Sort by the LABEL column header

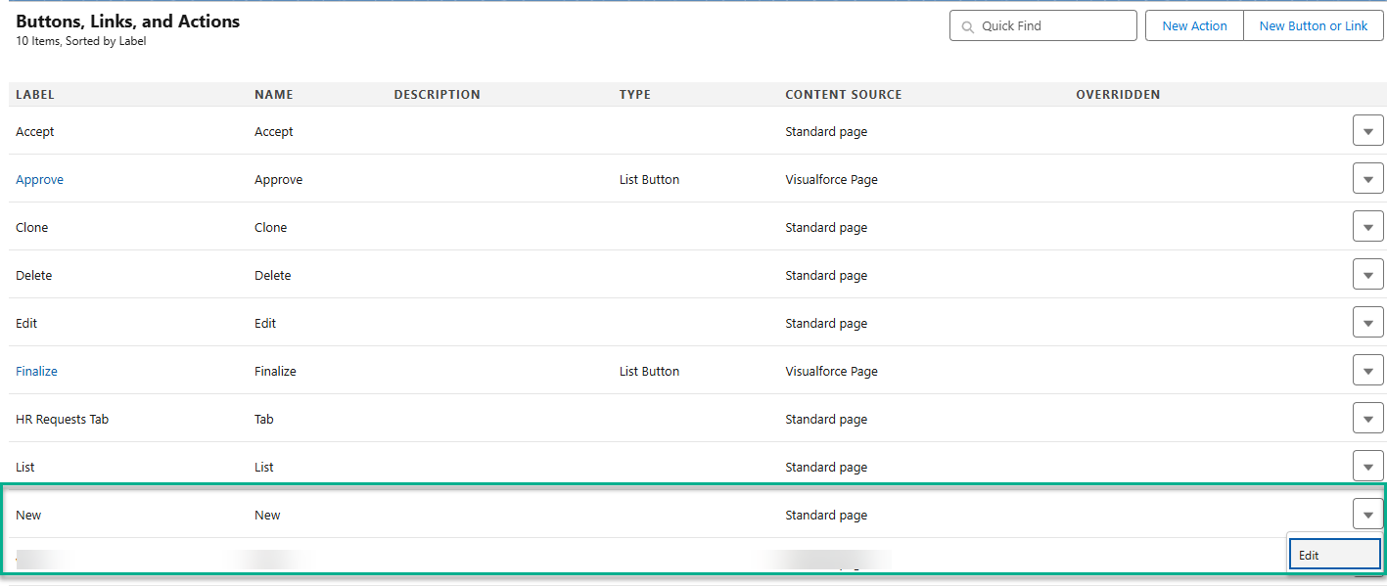(35, 95)
